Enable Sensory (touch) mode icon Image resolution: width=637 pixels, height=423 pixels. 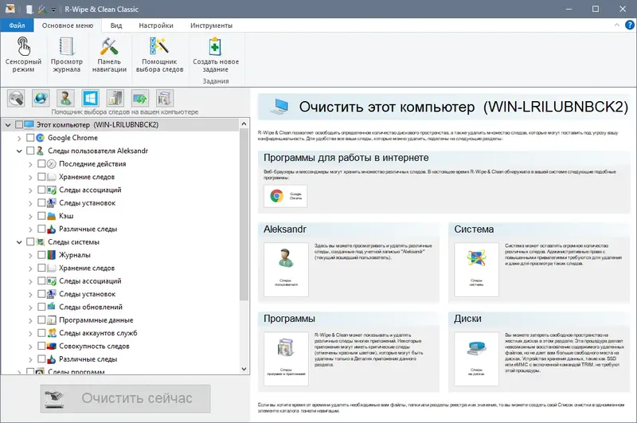(x=23, y=46)
